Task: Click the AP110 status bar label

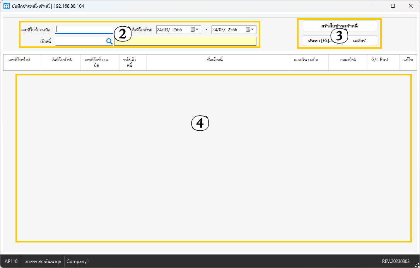Action: (11, 261)
